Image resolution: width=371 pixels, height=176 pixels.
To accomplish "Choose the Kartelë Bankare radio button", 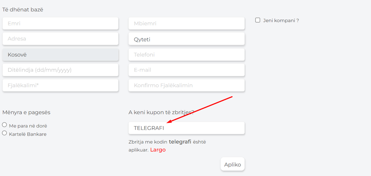I will tap(5, 133).
